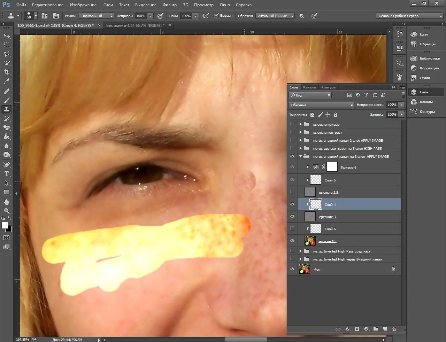Select the Healing Brush tool
The height and width of the screenshot is (342, 446).
click(7, 91)
